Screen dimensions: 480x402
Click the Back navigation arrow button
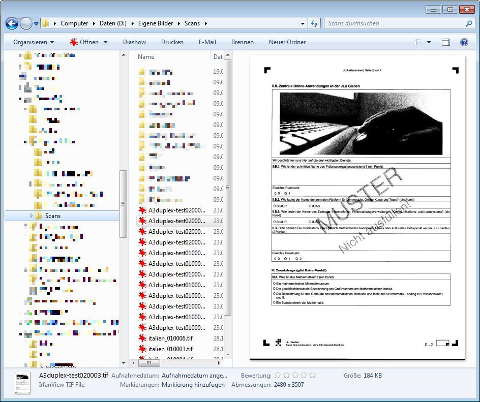click(x=12, y=23)
